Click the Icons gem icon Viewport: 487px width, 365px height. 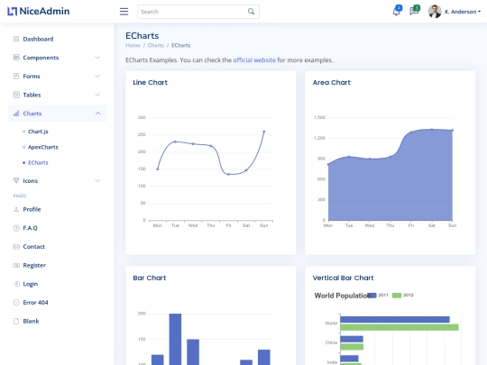16,180
